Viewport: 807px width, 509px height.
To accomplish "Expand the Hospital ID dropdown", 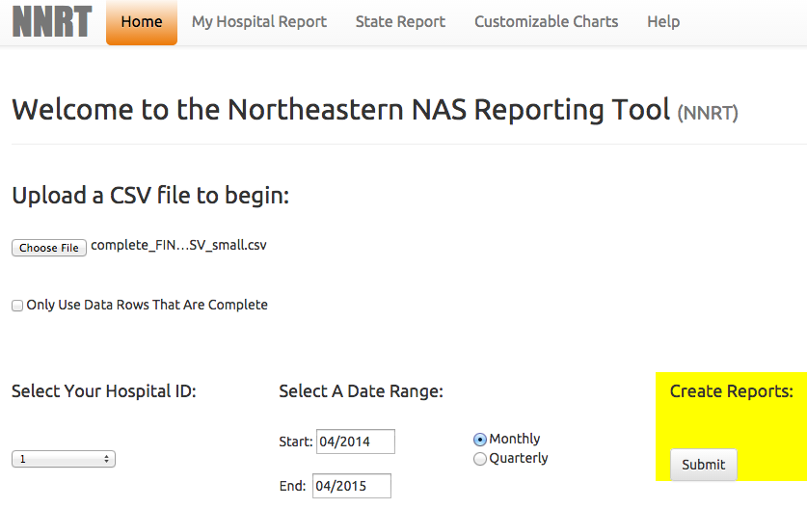I will [64, 460].
